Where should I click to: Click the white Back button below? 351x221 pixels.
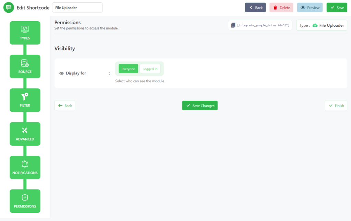pyautogui.click(x=65, y=106)
